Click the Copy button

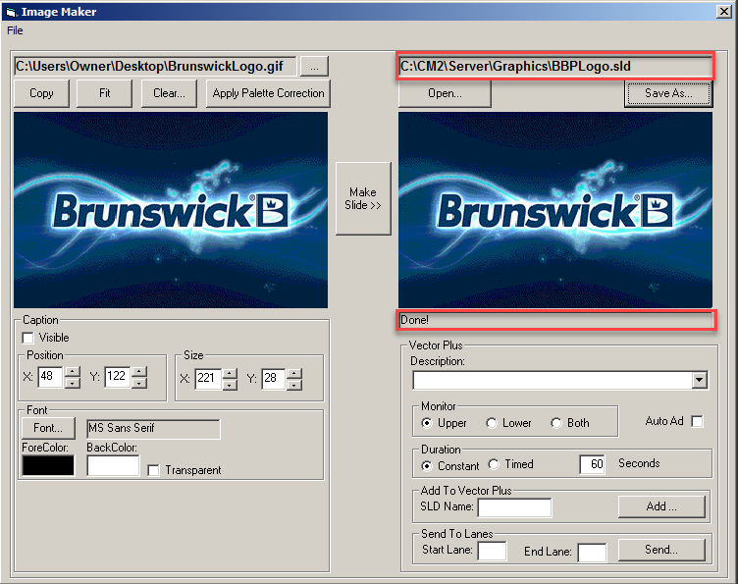[x=41, y=93]
